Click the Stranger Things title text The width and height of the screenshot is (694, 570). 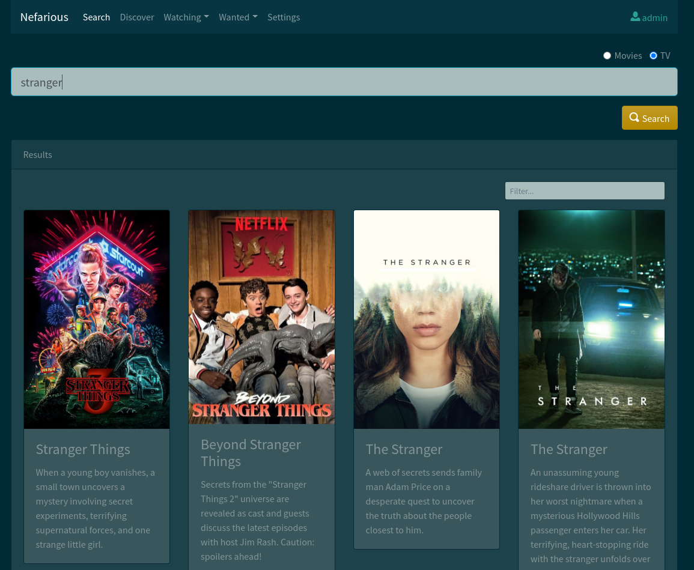(83, 450)
